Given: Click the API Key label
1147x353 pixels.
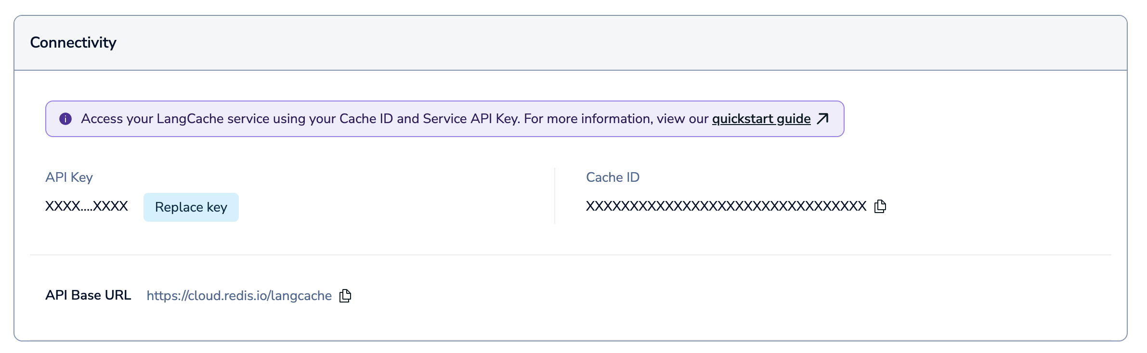Looking at the screenshot, I should tap(69, 177).
